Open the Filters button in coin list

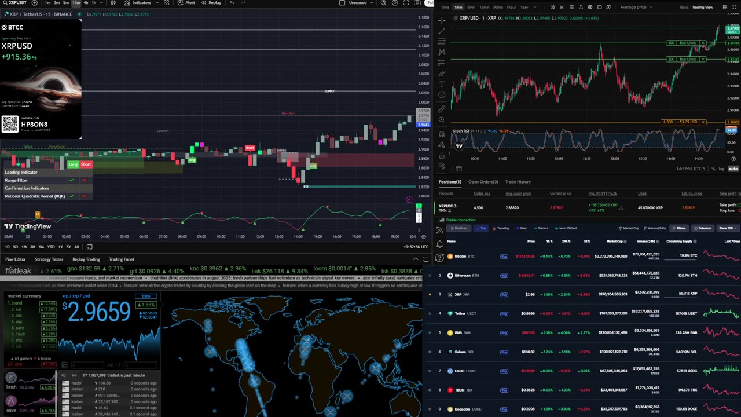pyautogui.click(x=679, y=228)
